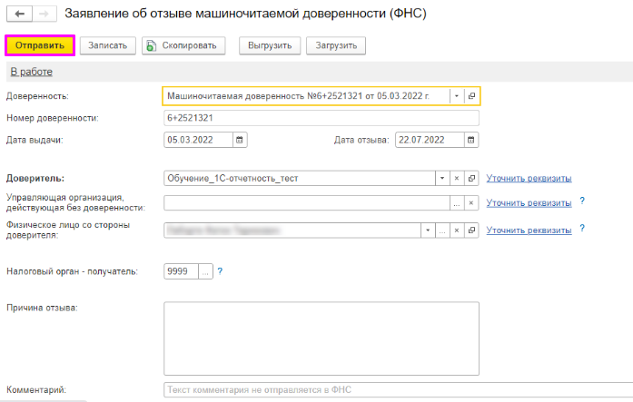Click help question mark near Налоговый орган
633x402 pixels.
[220, 270]
